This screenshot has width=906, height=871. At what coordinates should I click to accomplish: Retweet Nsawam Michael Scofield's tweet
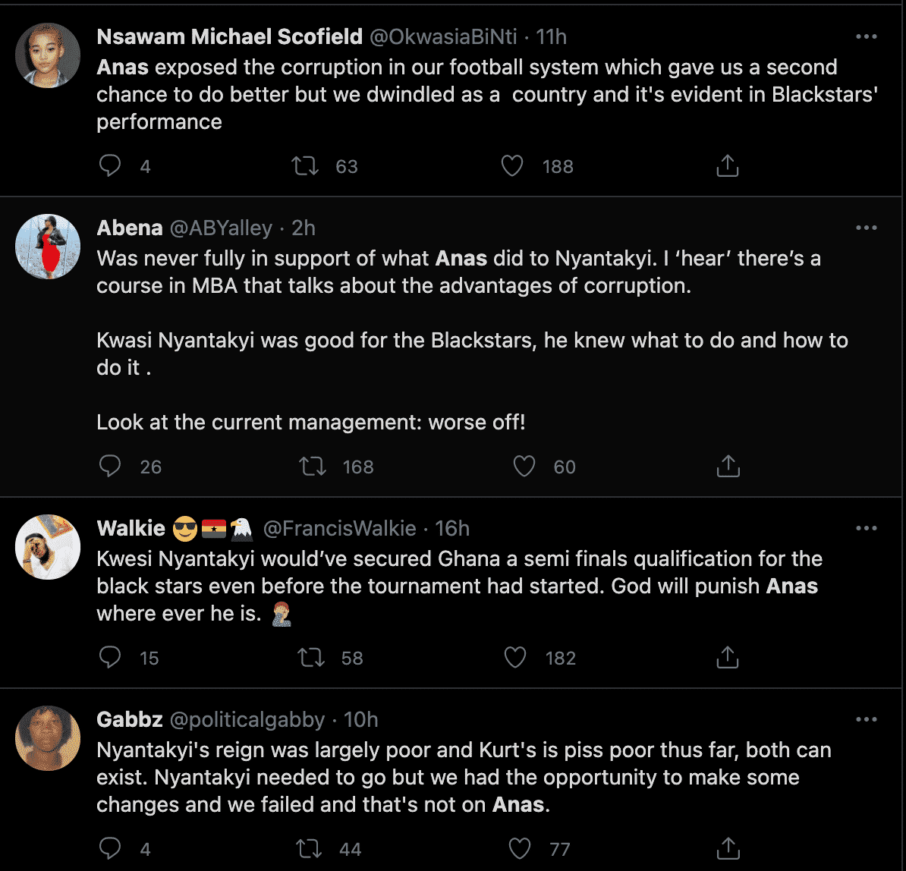click(x=306, y=165)
